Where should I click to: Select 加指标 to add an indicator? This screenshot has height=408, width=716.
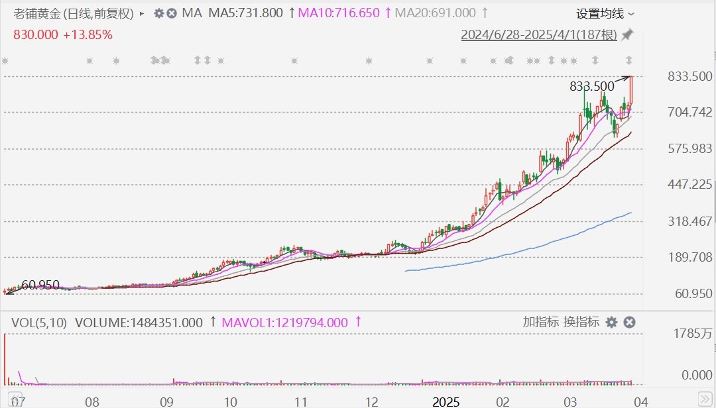[x=540, y=322]
